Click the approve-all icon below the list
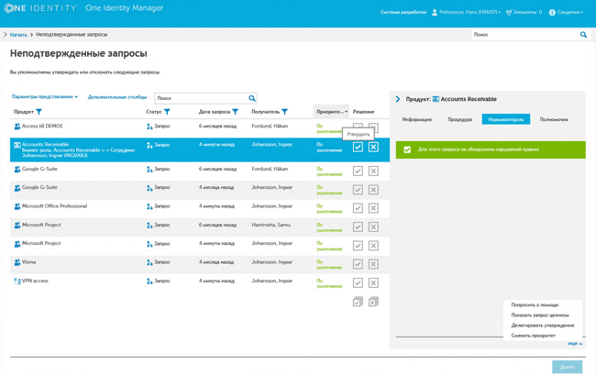Image resolution: width=596 pixels, height=376 pixels. [358, 302]
